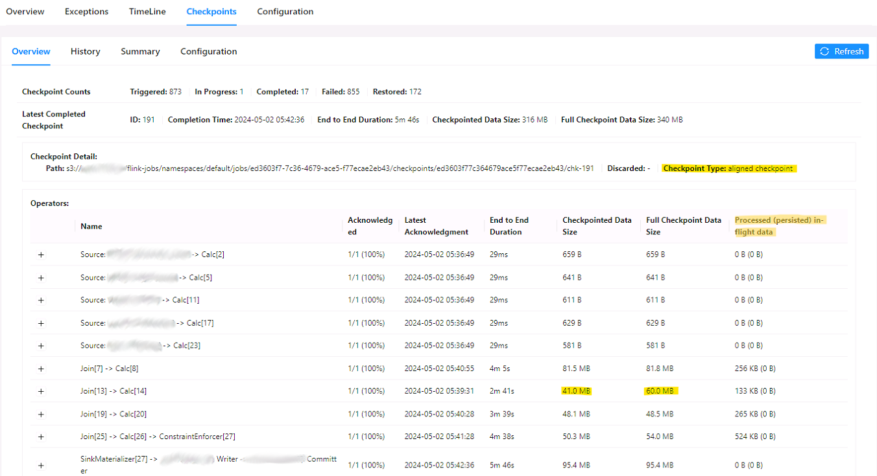Click the Processed (persisted) in-flight data header

tap(780, 226)
